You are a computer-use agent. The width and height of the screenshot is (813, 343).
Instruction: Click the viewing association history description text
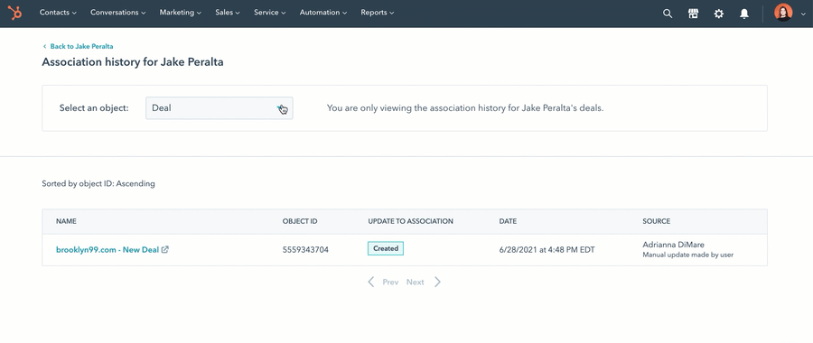tap(465, 108)
